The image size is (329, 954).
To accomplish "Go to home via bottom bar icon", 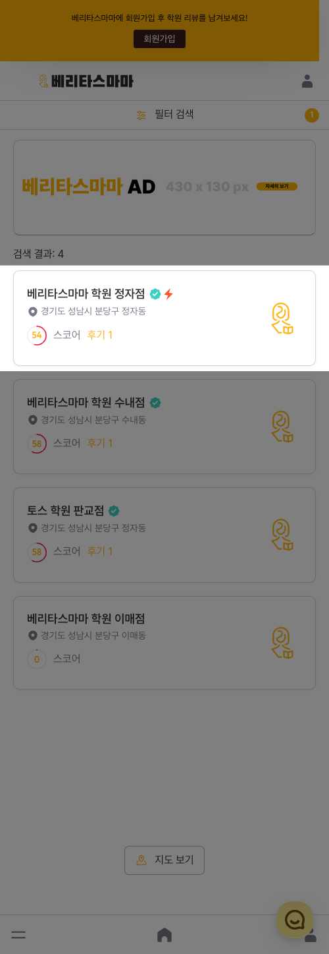I will (x=164, y=935).
